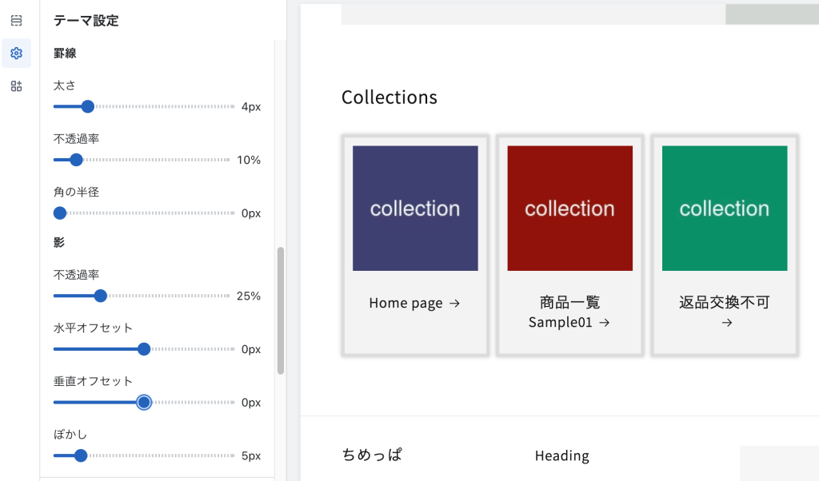Open the 商品一覧 Sample01 collection link
The image size is (819, 481).
click(569, 312)
